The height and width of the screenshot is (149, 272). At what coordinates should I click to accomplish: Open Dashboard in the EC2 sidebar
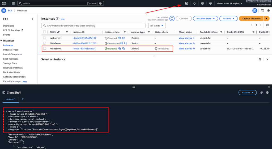point(9,26)
